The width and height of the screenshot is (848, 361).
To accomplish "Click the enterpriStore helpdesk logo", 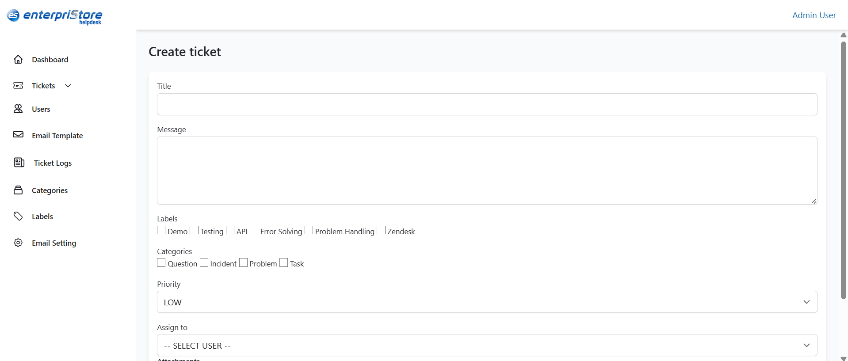I will (x=54, y=16).
